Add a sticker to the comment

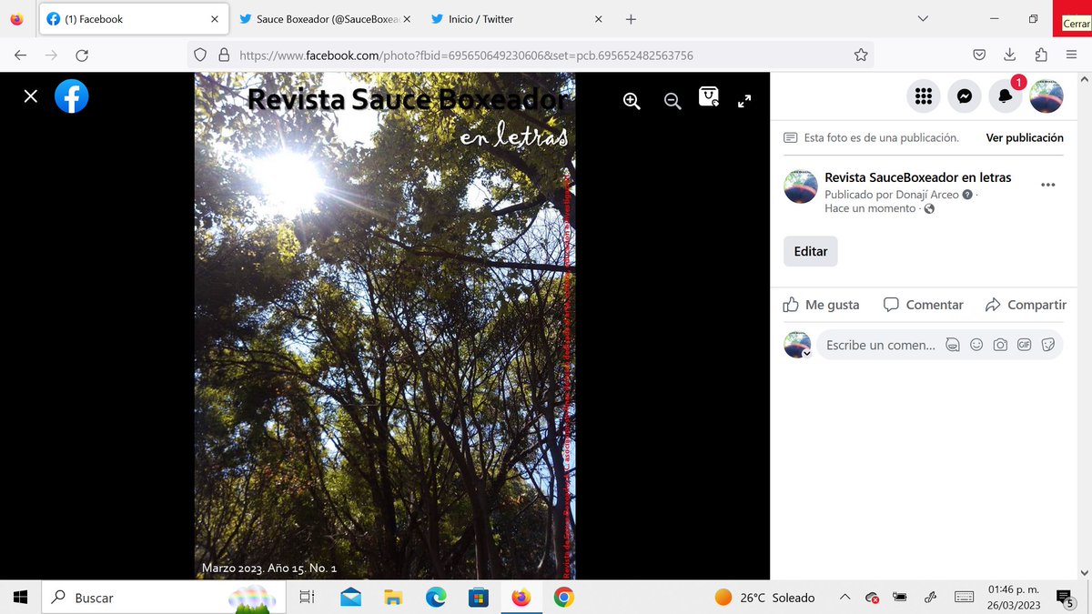tap(1047, 346)
